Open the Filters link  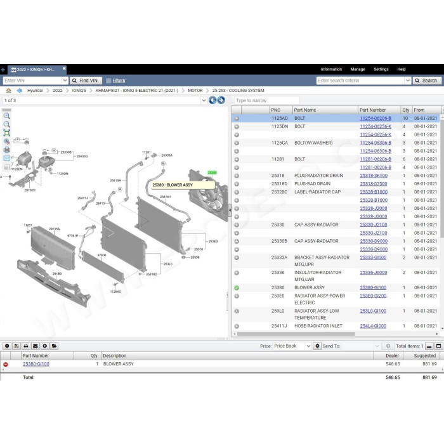[x=119, y=81]
